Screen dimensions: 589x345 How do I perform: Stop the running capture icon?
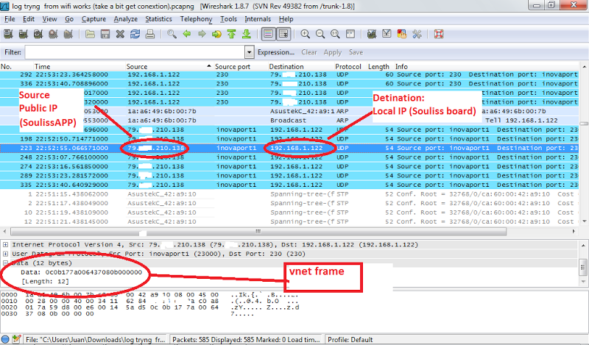pos(53,34)
